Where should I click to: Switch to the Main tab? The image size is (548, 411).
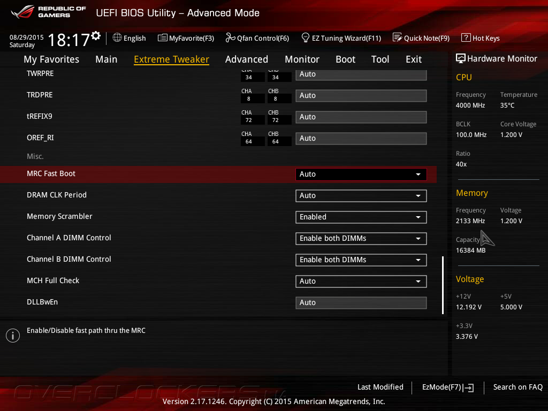[x=106, y=59]
